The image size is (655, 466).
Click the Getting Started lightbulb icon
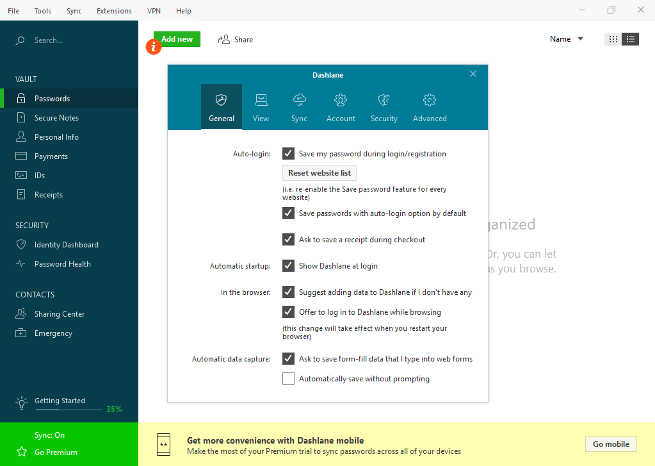(x=22, y=403)
